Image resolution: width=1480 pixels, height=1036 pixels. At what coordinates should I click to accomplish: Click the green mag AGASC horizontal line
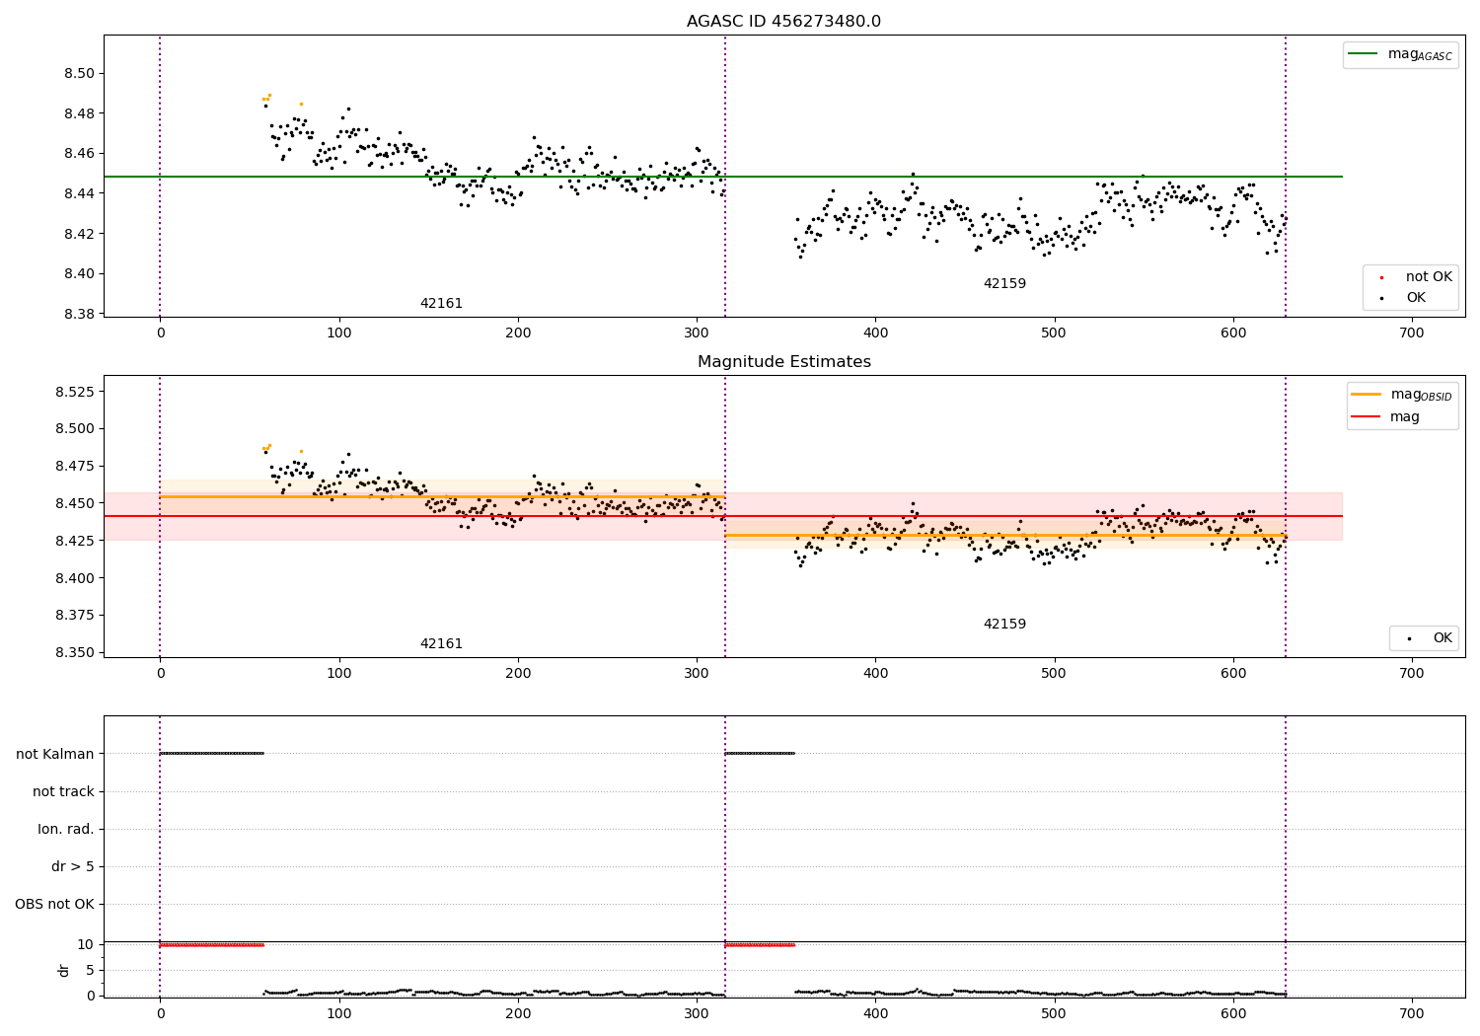point(750,177)
